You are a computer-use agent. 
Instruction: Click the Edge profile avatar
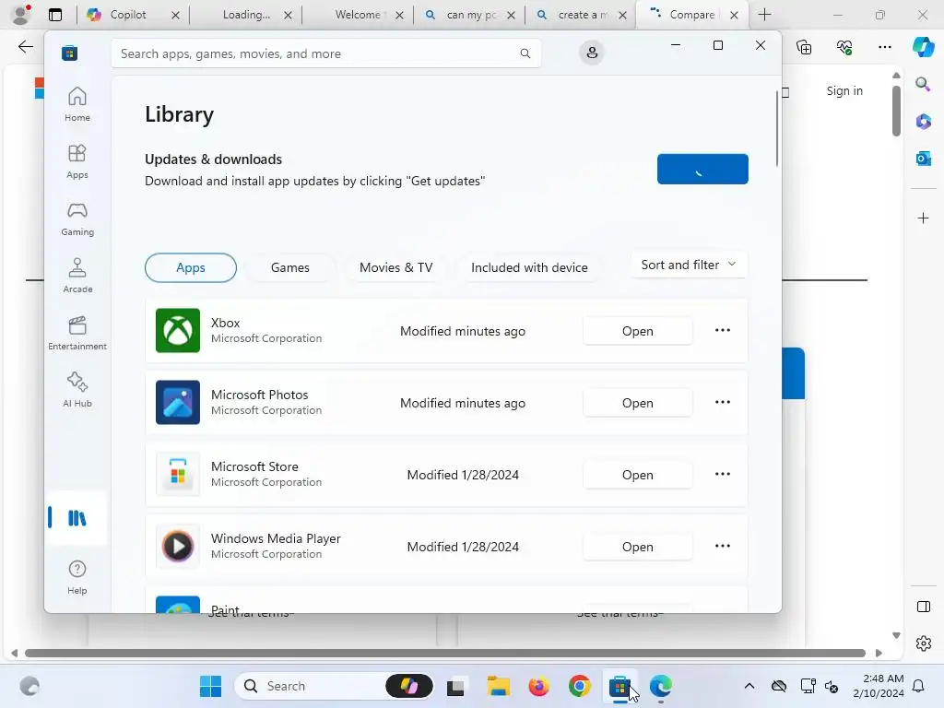22,15
